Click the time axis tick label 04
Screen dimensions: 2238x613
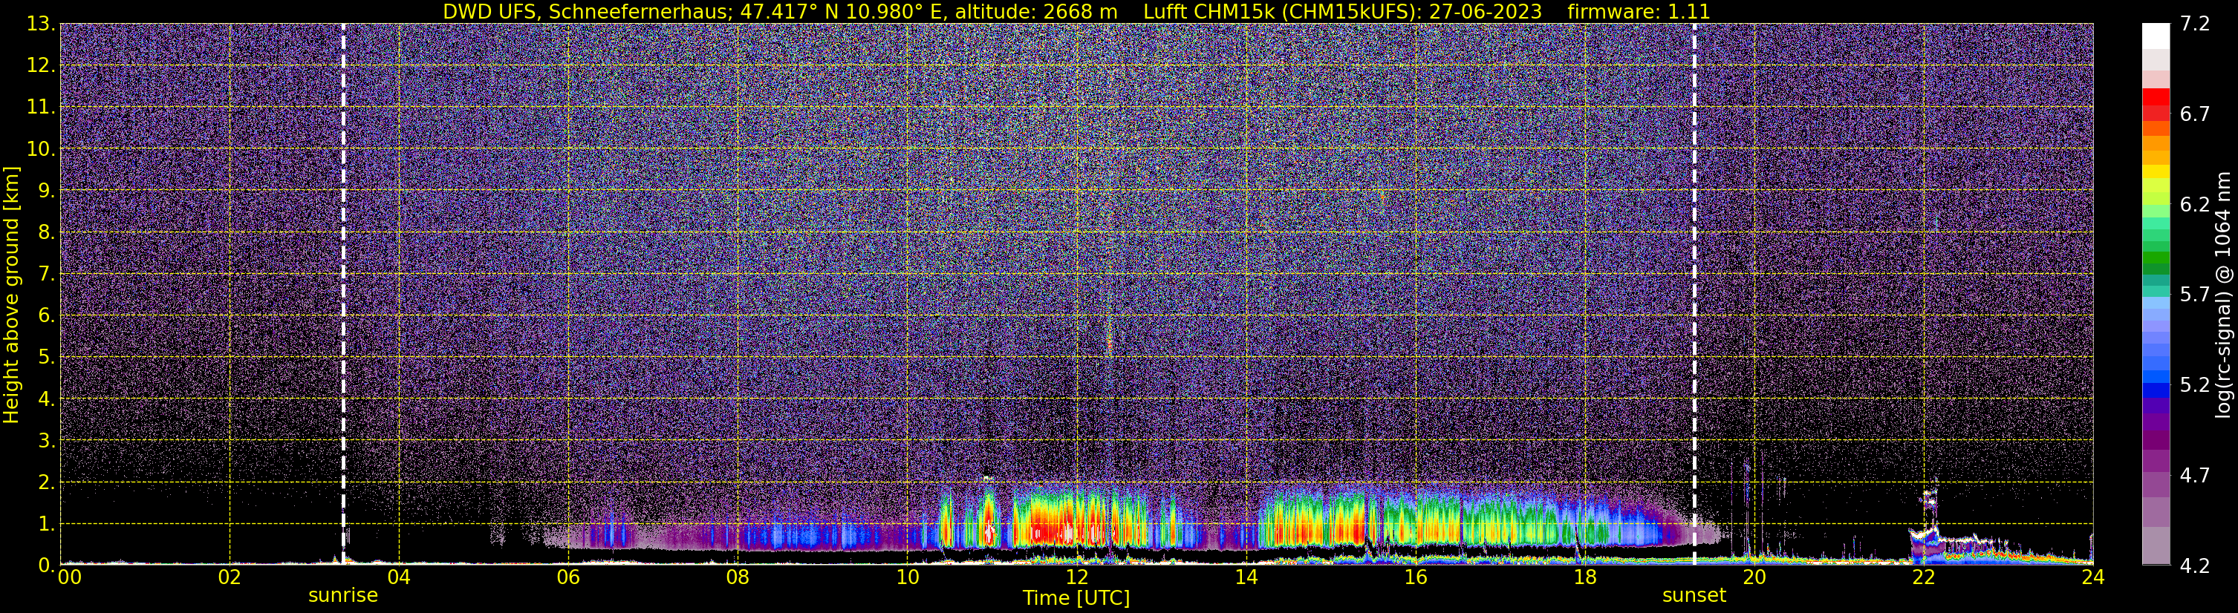point(399,577)
